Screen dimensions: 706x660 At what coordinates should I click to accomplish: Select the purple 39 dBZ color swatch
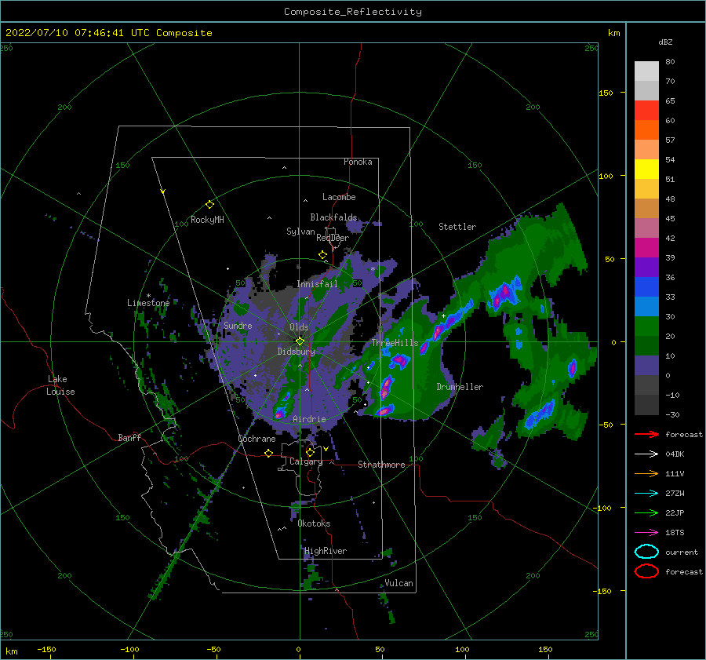(646, 267)
